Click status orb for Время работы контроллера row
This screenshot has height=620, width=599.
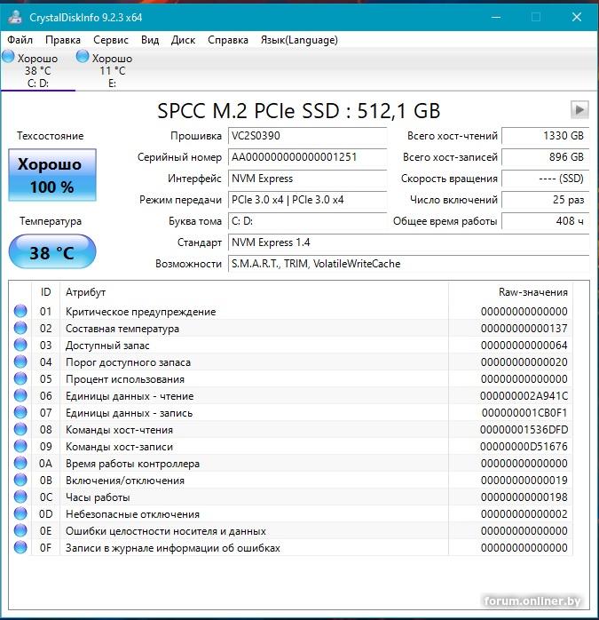20,463
